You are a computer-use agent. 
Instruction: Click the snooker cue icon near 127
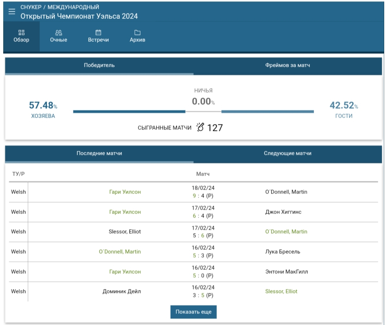[200, 127]
